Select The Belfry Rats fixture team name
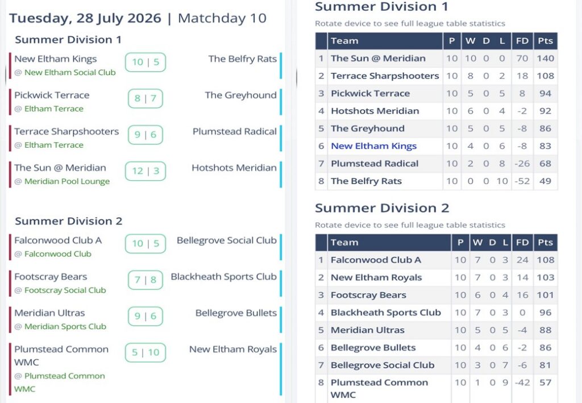Screen dimensions: 582x403 pos(242,59)
